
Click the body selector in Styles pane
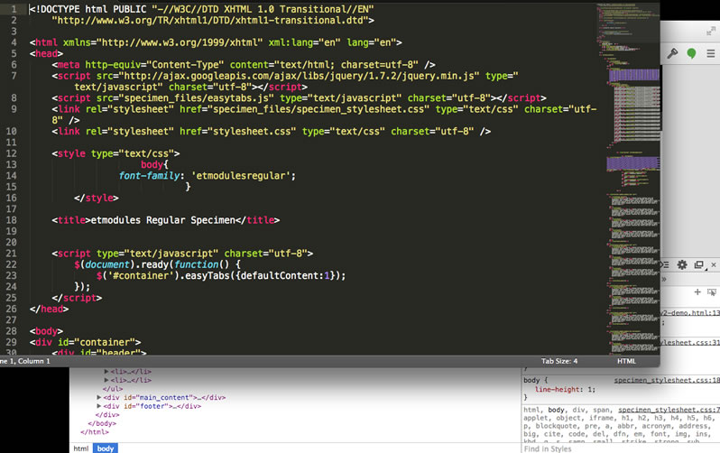(x=531, y=381)
